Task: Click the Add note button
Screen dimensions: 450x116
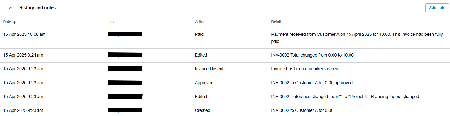Action: (x=437, y=8)
